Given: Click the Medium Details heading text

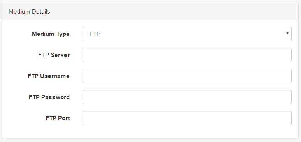Looking at the screenshot, I should pos(29,12).
